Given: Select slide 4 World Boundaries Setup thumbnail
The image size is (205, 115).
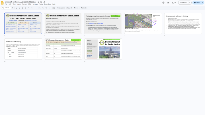Looking at the screenshot, I should tap(143, 24).
